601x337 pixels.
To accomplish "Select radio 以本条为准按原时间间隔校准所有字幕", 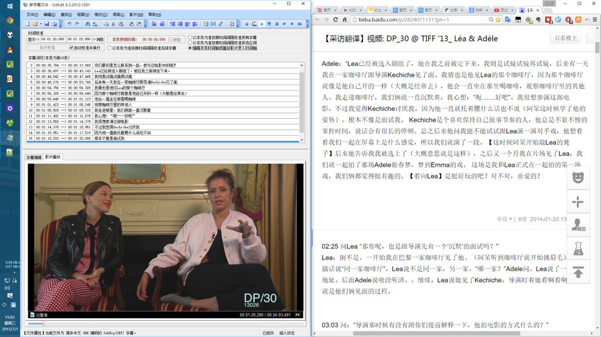I will 191,37.
